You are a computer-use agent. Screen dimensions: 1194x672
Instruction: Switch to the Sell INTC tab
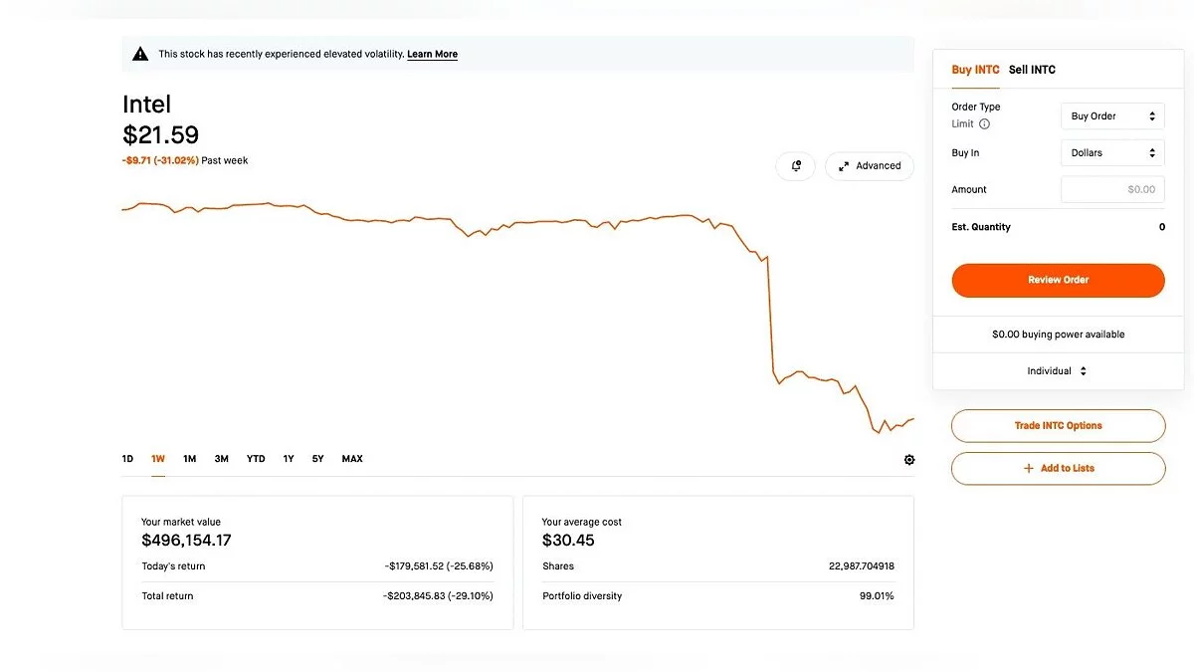pyautogui.click(x=1032, y=70)
